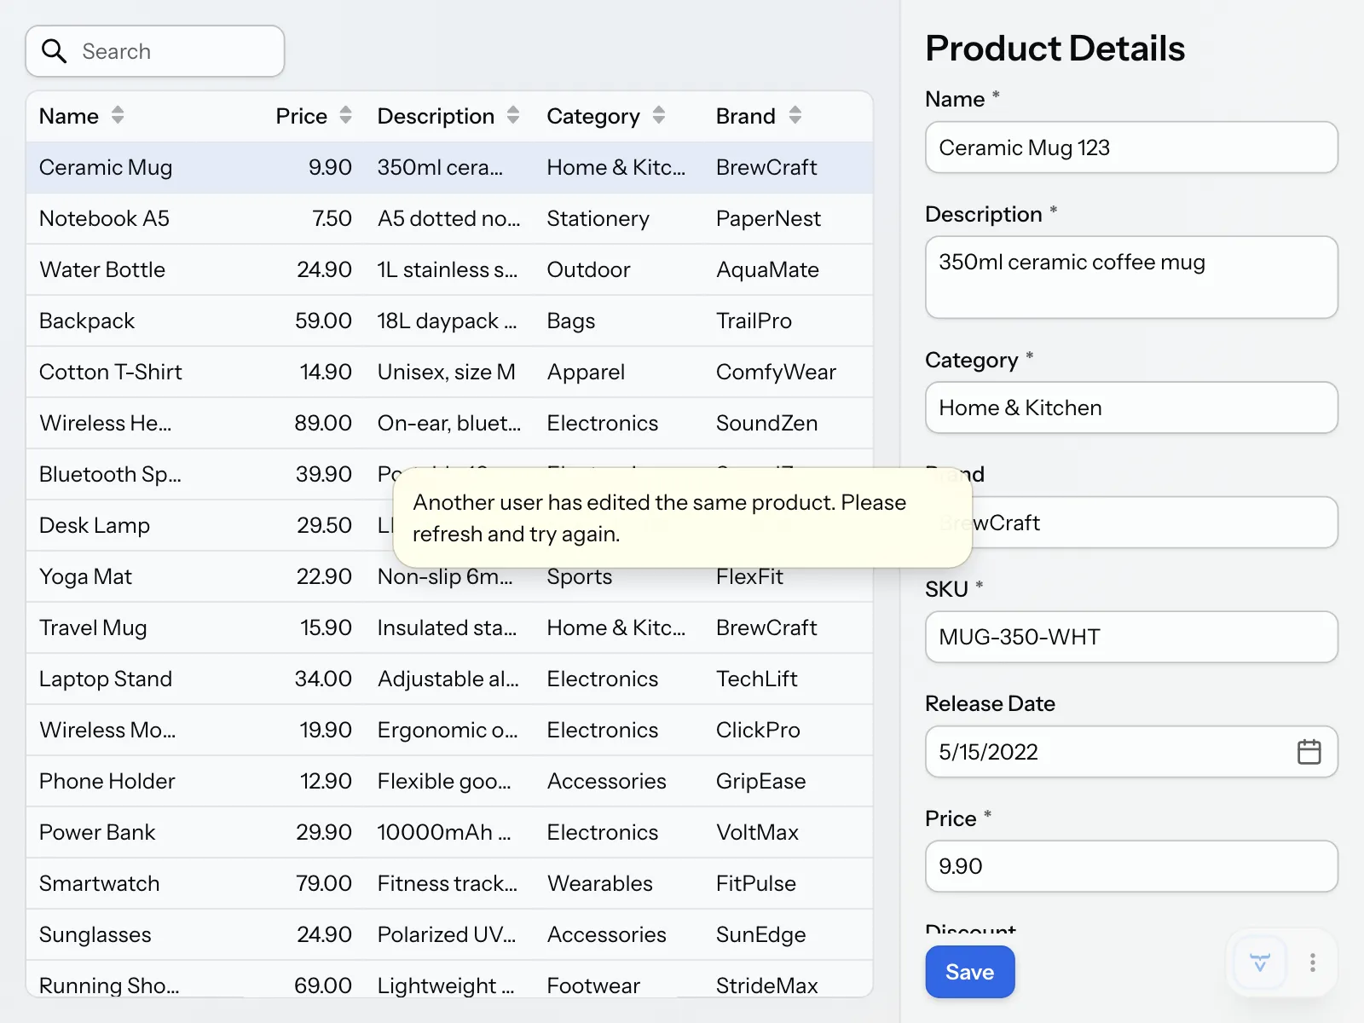Screen dimensions: 1364x1023
Task: Open the three-dot options menu
Action: (x=1313, y=963)
